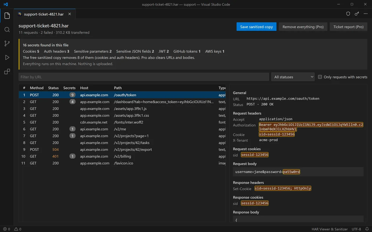
Task: Click the URL https://api.example.com/oauth/token
Action: [283, 99]
